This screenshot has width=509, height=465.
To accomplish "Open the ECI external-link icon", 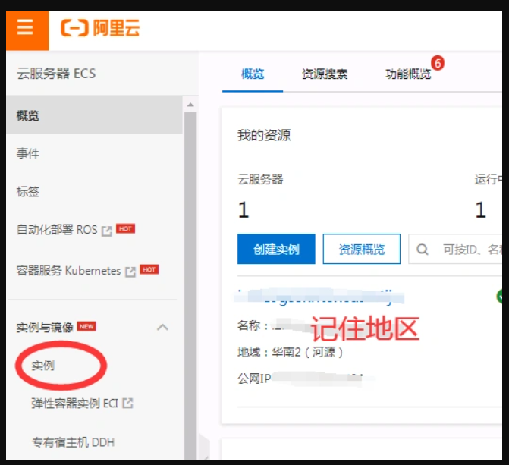I will 127,403.
